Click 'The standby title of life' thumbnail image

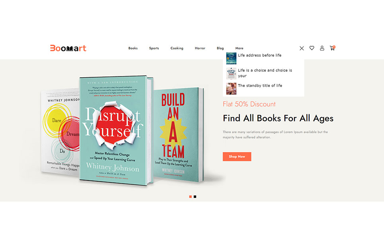231,88
